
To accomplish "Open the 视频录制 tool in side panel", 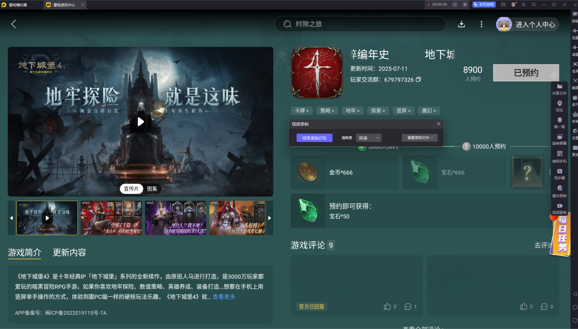I will 559,209.
